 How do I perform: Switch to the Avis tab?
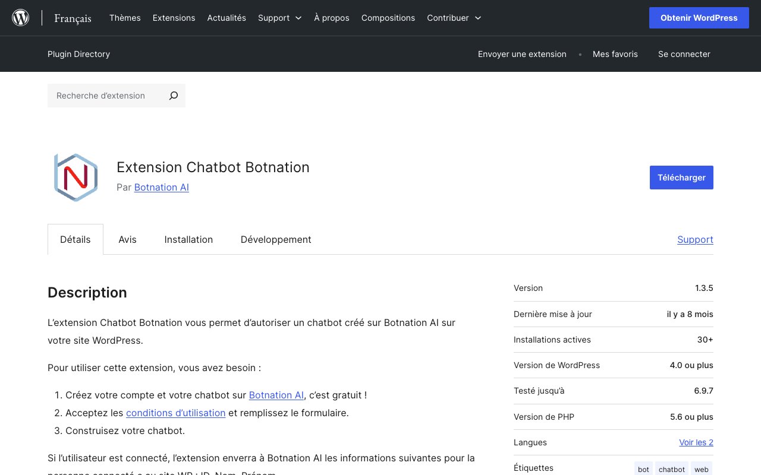[127, 239]
